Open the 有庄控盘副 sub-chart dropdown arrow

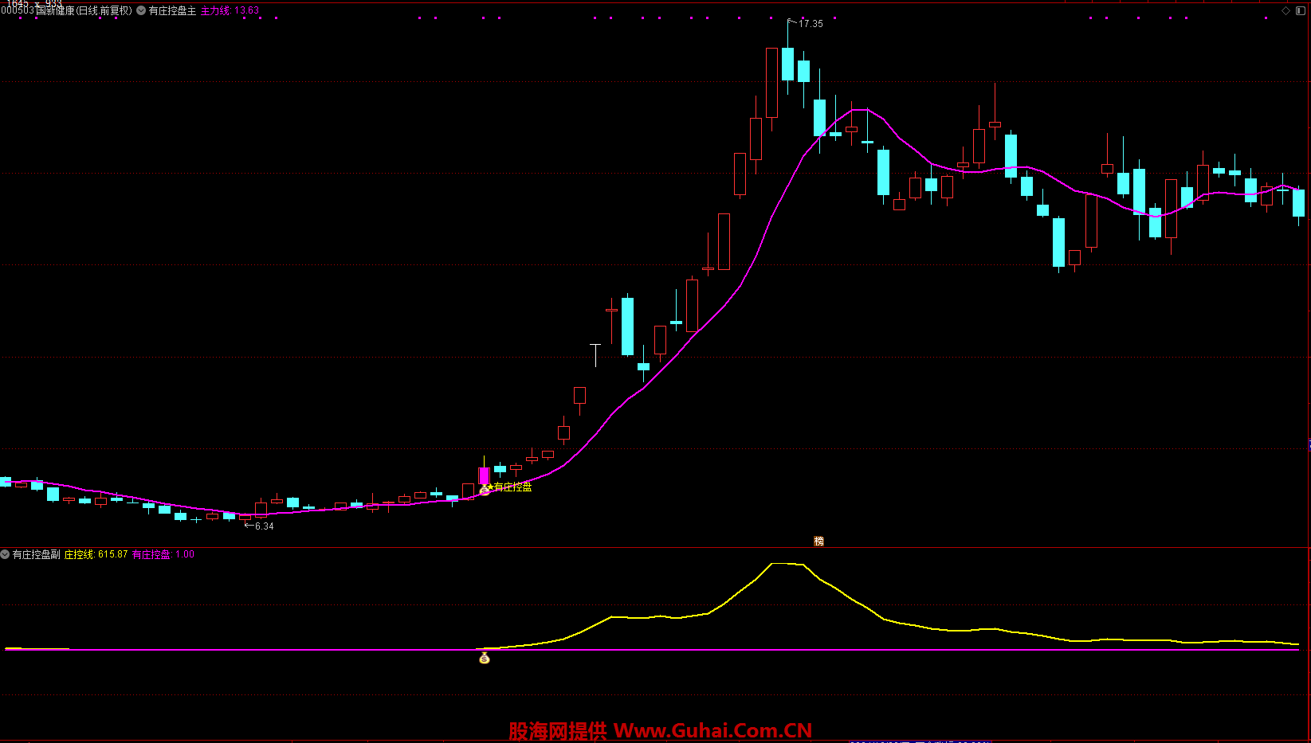pyautogui.click(x=6, y=554)
